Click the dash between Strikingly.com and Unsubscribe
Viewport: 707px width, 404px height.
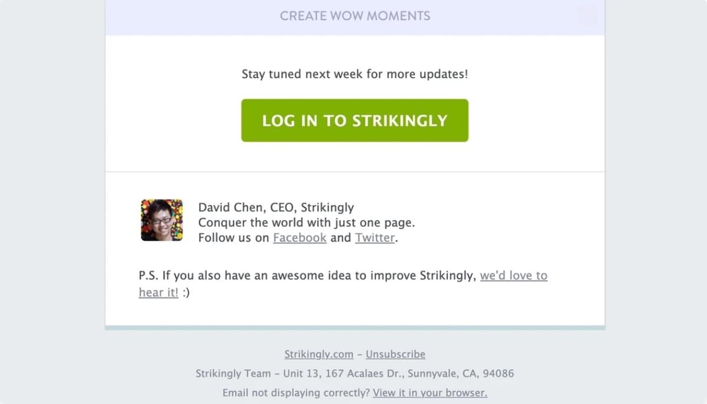[x=358, y=354]
